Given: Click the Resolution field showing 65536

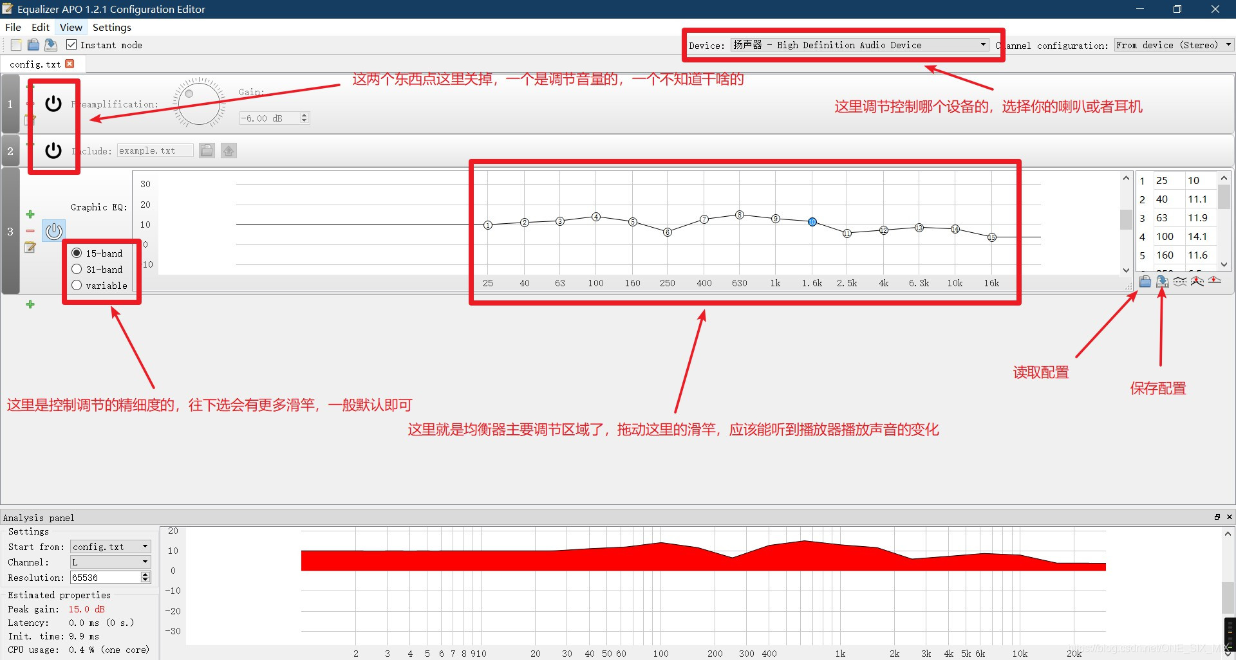Looking at the screenshot, I should 106,578.
